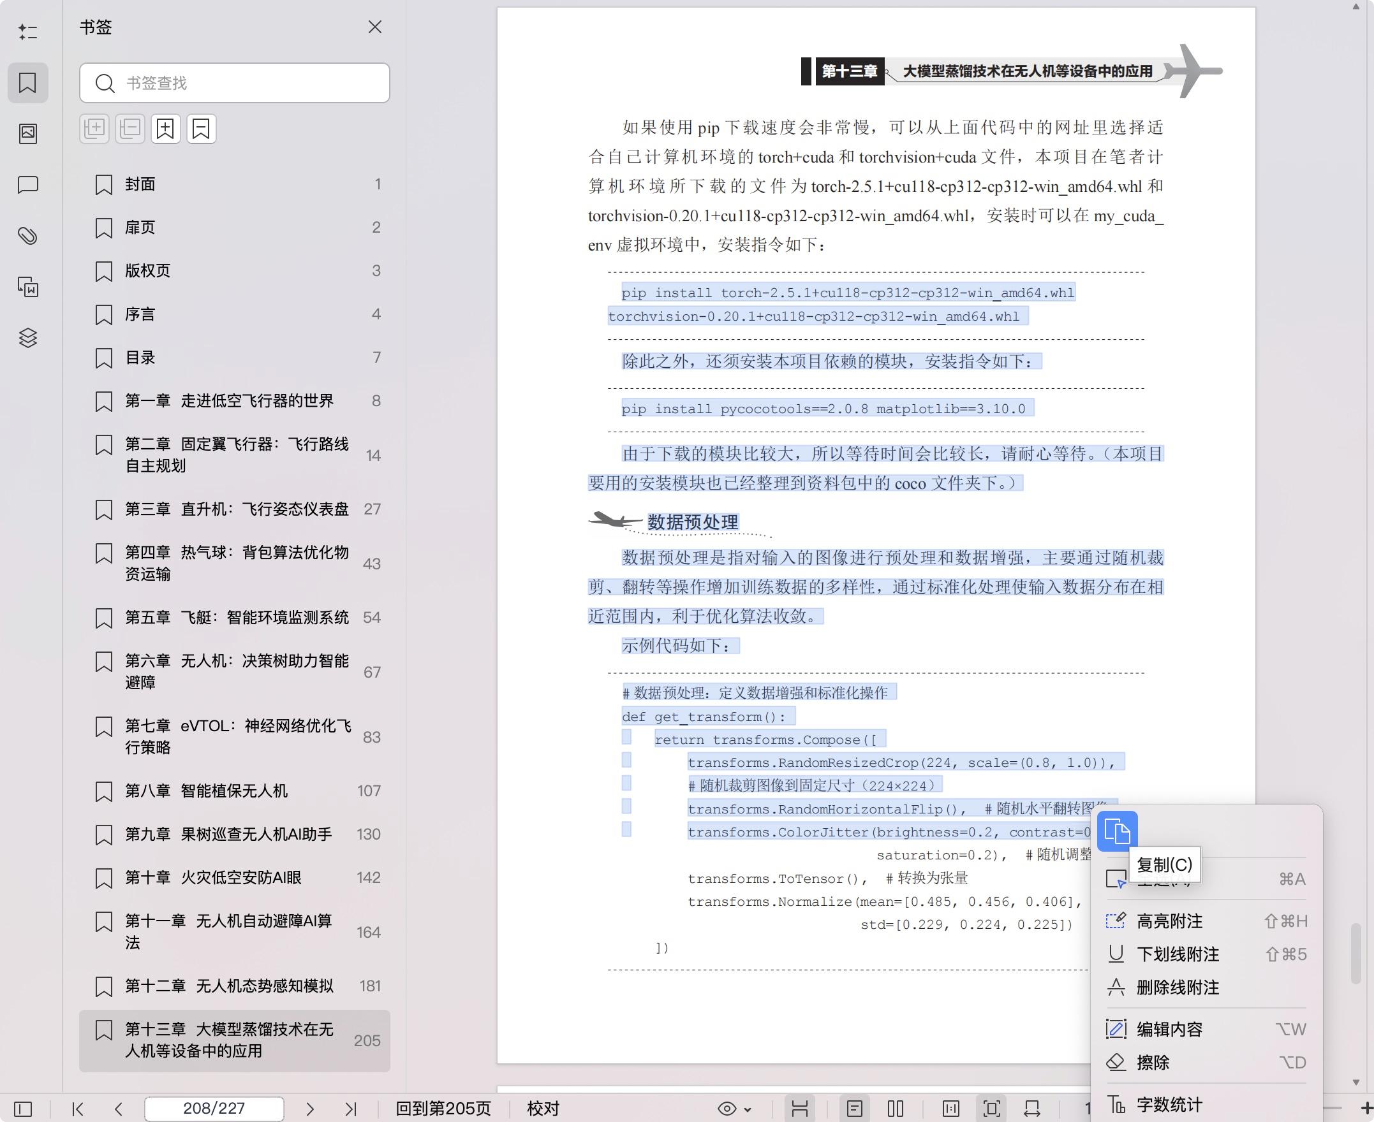Viewport: 1374px width, 1122px height.
Task: Jump to 第五章 飞艇 bookmark
Action: (235, 617)
